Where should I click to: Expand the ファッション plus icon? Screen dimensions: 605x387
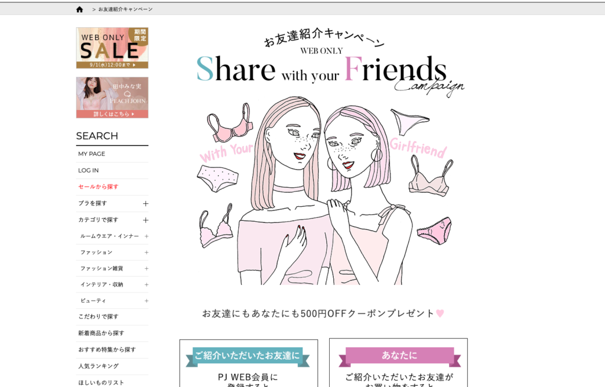(x=147, y=252)
